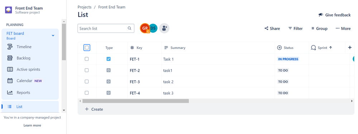
Task: Click the table scroll-left arrow
Action: pos(80,101)
